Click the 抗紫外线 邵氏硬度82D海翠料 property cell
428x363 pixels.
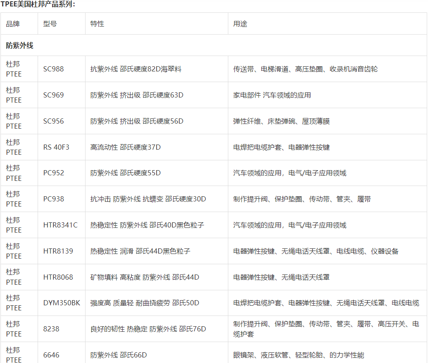[x=136, y=69]
